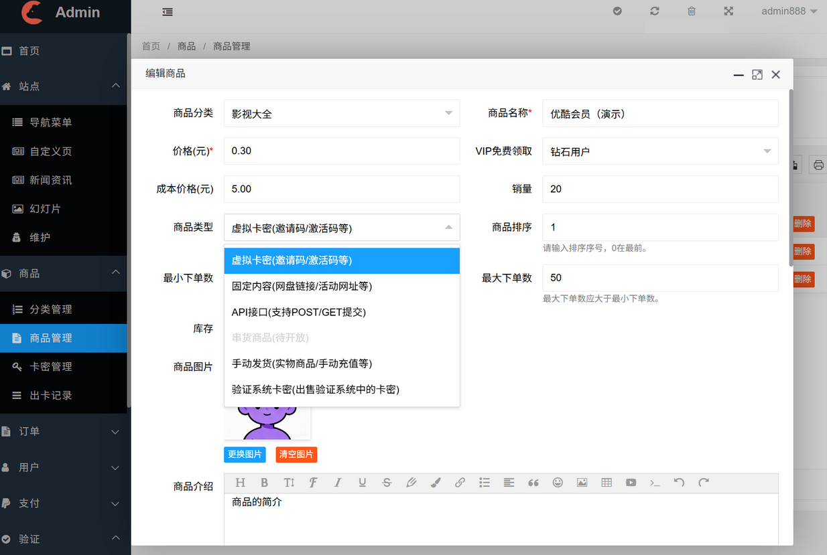Image resolution: width=827 pixels, height=555 pixels.
Task: Toggle fullscreen using the expand icon in header
Action: pyautogui.click(x=728, y=11)
